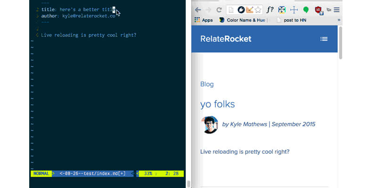Click the title line in the Vim editor
Viewport: 377px width, 188px height.
pyautogui.click(x=78, y=9)
